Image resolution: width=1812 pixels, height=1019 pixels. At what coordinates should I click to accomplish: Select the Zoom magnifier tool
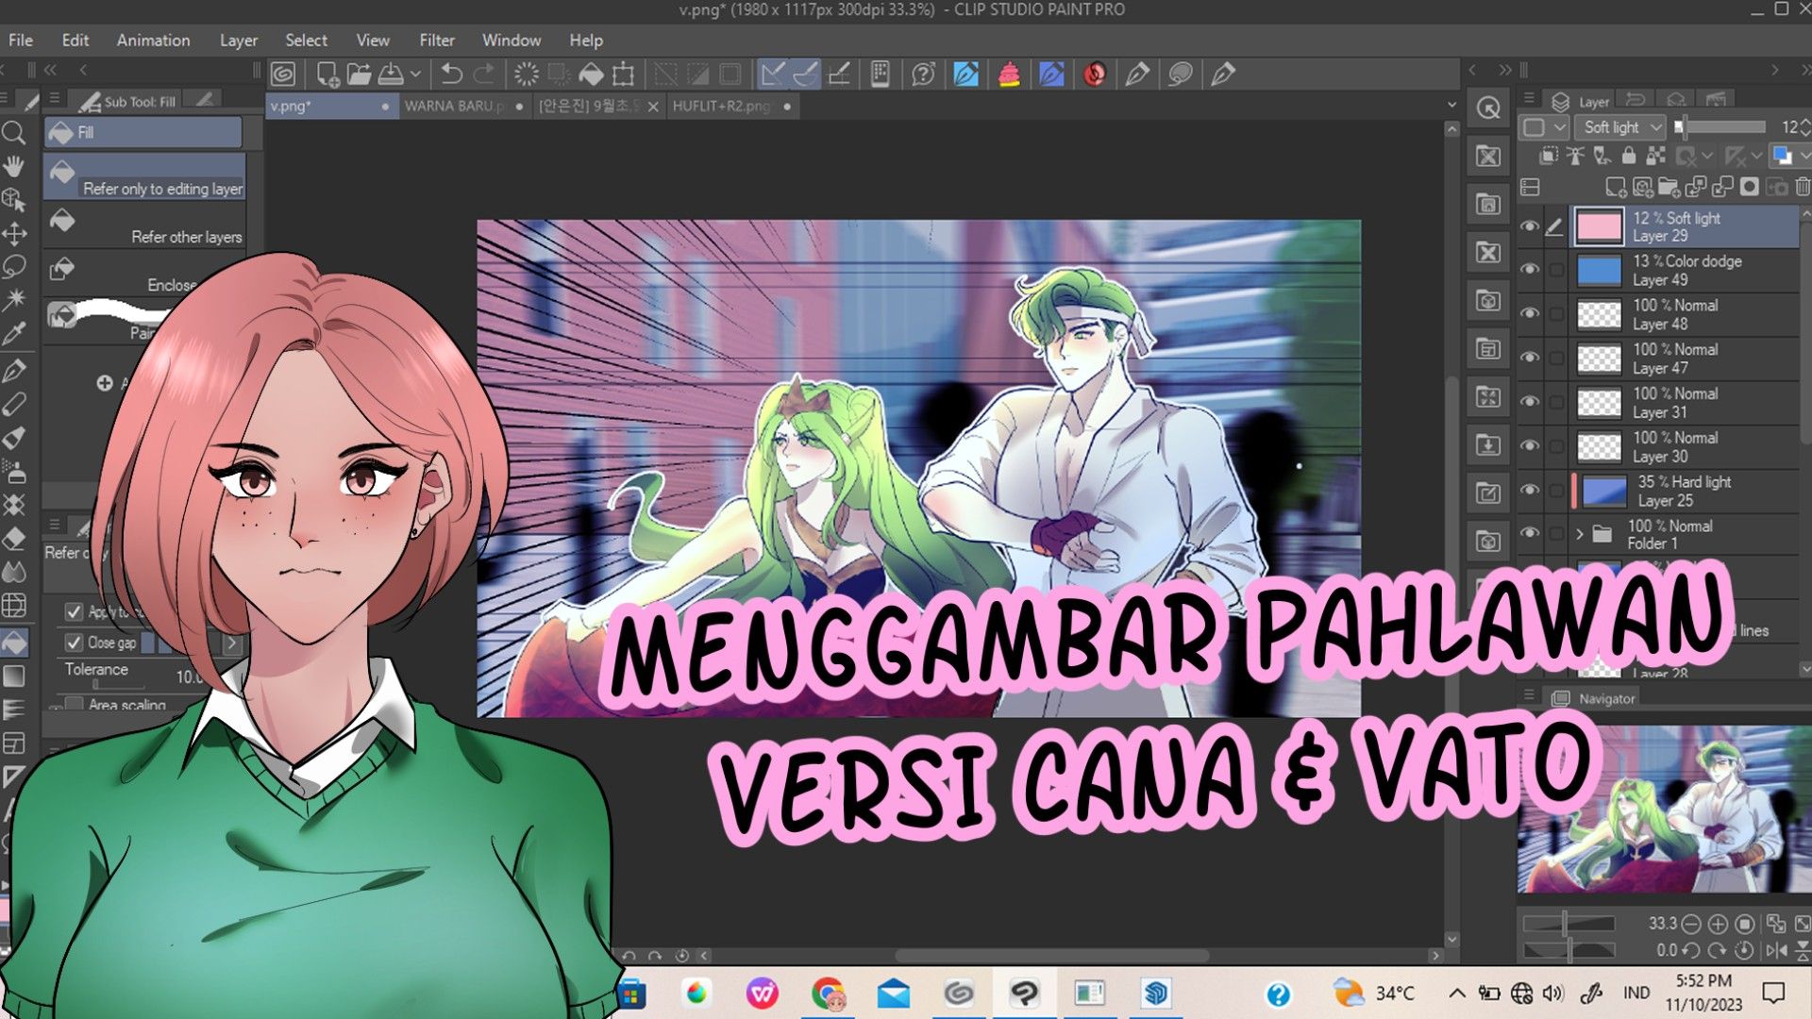(14, 133)
